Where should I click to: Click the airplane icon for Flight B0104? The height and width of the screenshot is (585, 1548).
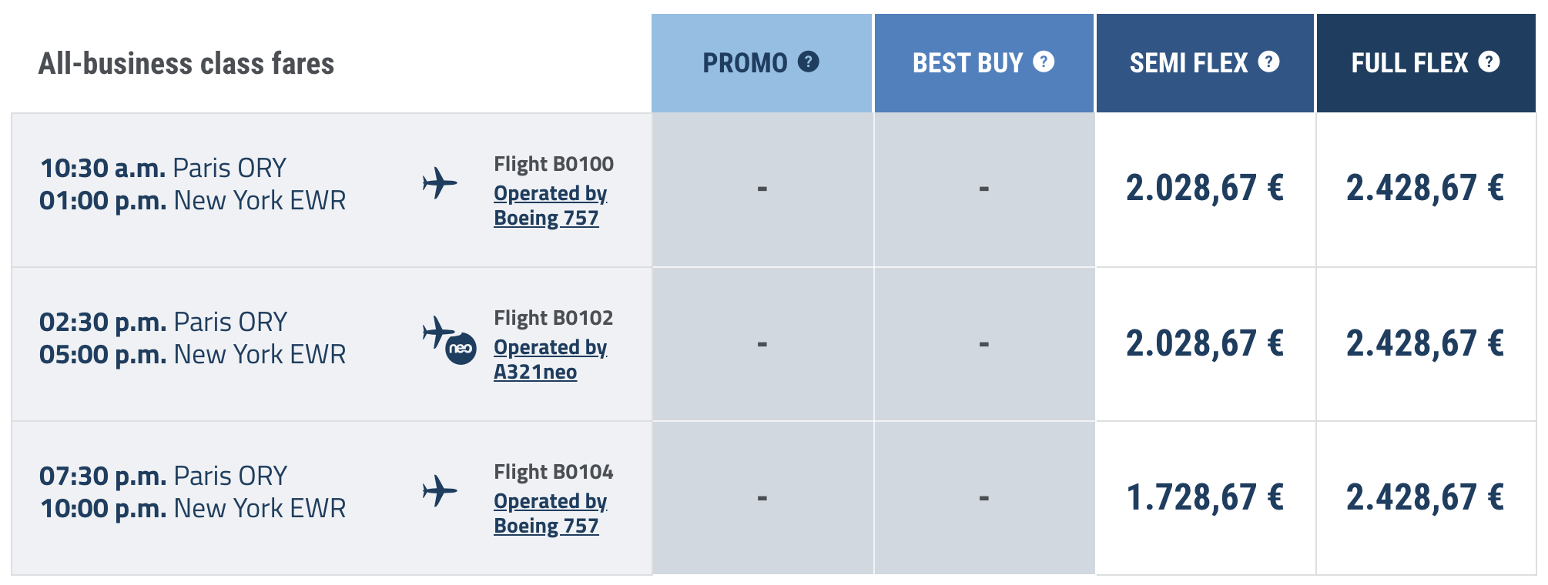(x=440, y=491)
